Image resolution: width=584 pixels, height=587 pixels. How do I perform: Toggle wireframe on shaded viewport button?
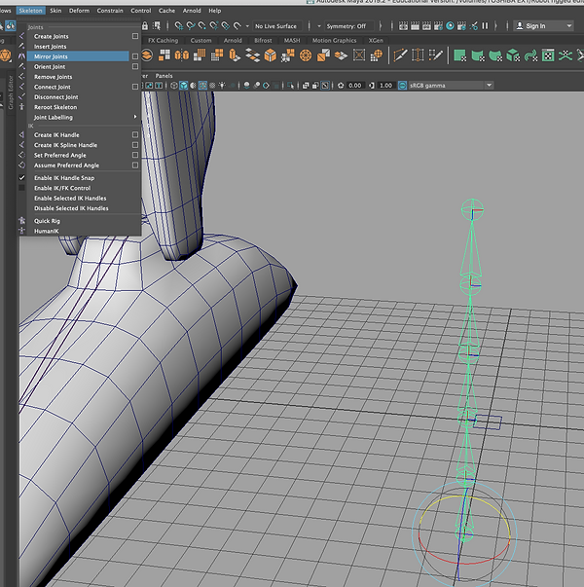tap(202, 86)
